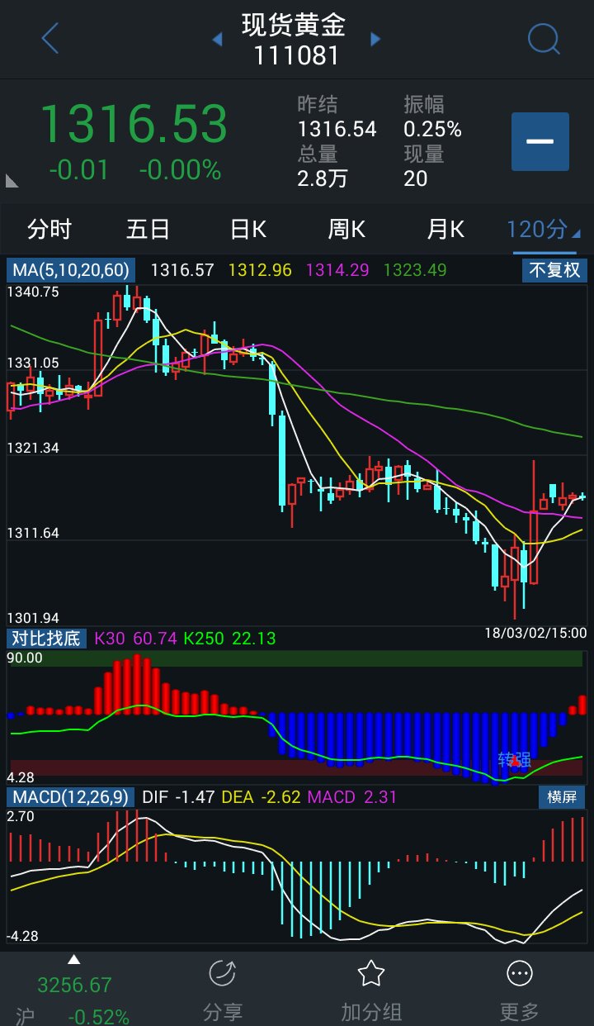Screen dimensions: 594x1026
Task: Expand quote details corner triangle
Action: coord(12,180)
